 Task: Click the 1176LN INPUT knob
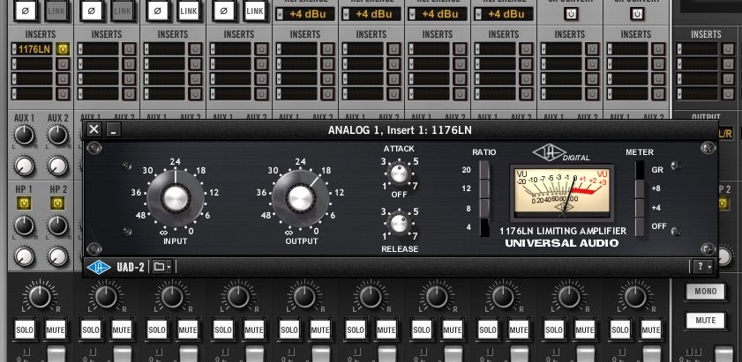pos(176,198)
